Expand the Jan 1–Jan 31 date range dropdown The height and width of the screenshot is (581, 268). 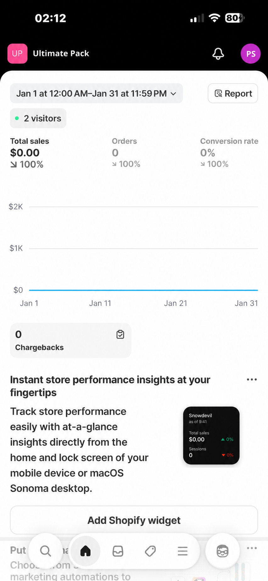click(96, 93)
